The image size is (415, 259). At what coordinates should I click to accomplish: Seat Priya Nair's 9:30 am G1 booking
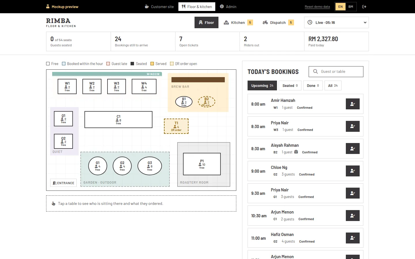tap(353, 193)
